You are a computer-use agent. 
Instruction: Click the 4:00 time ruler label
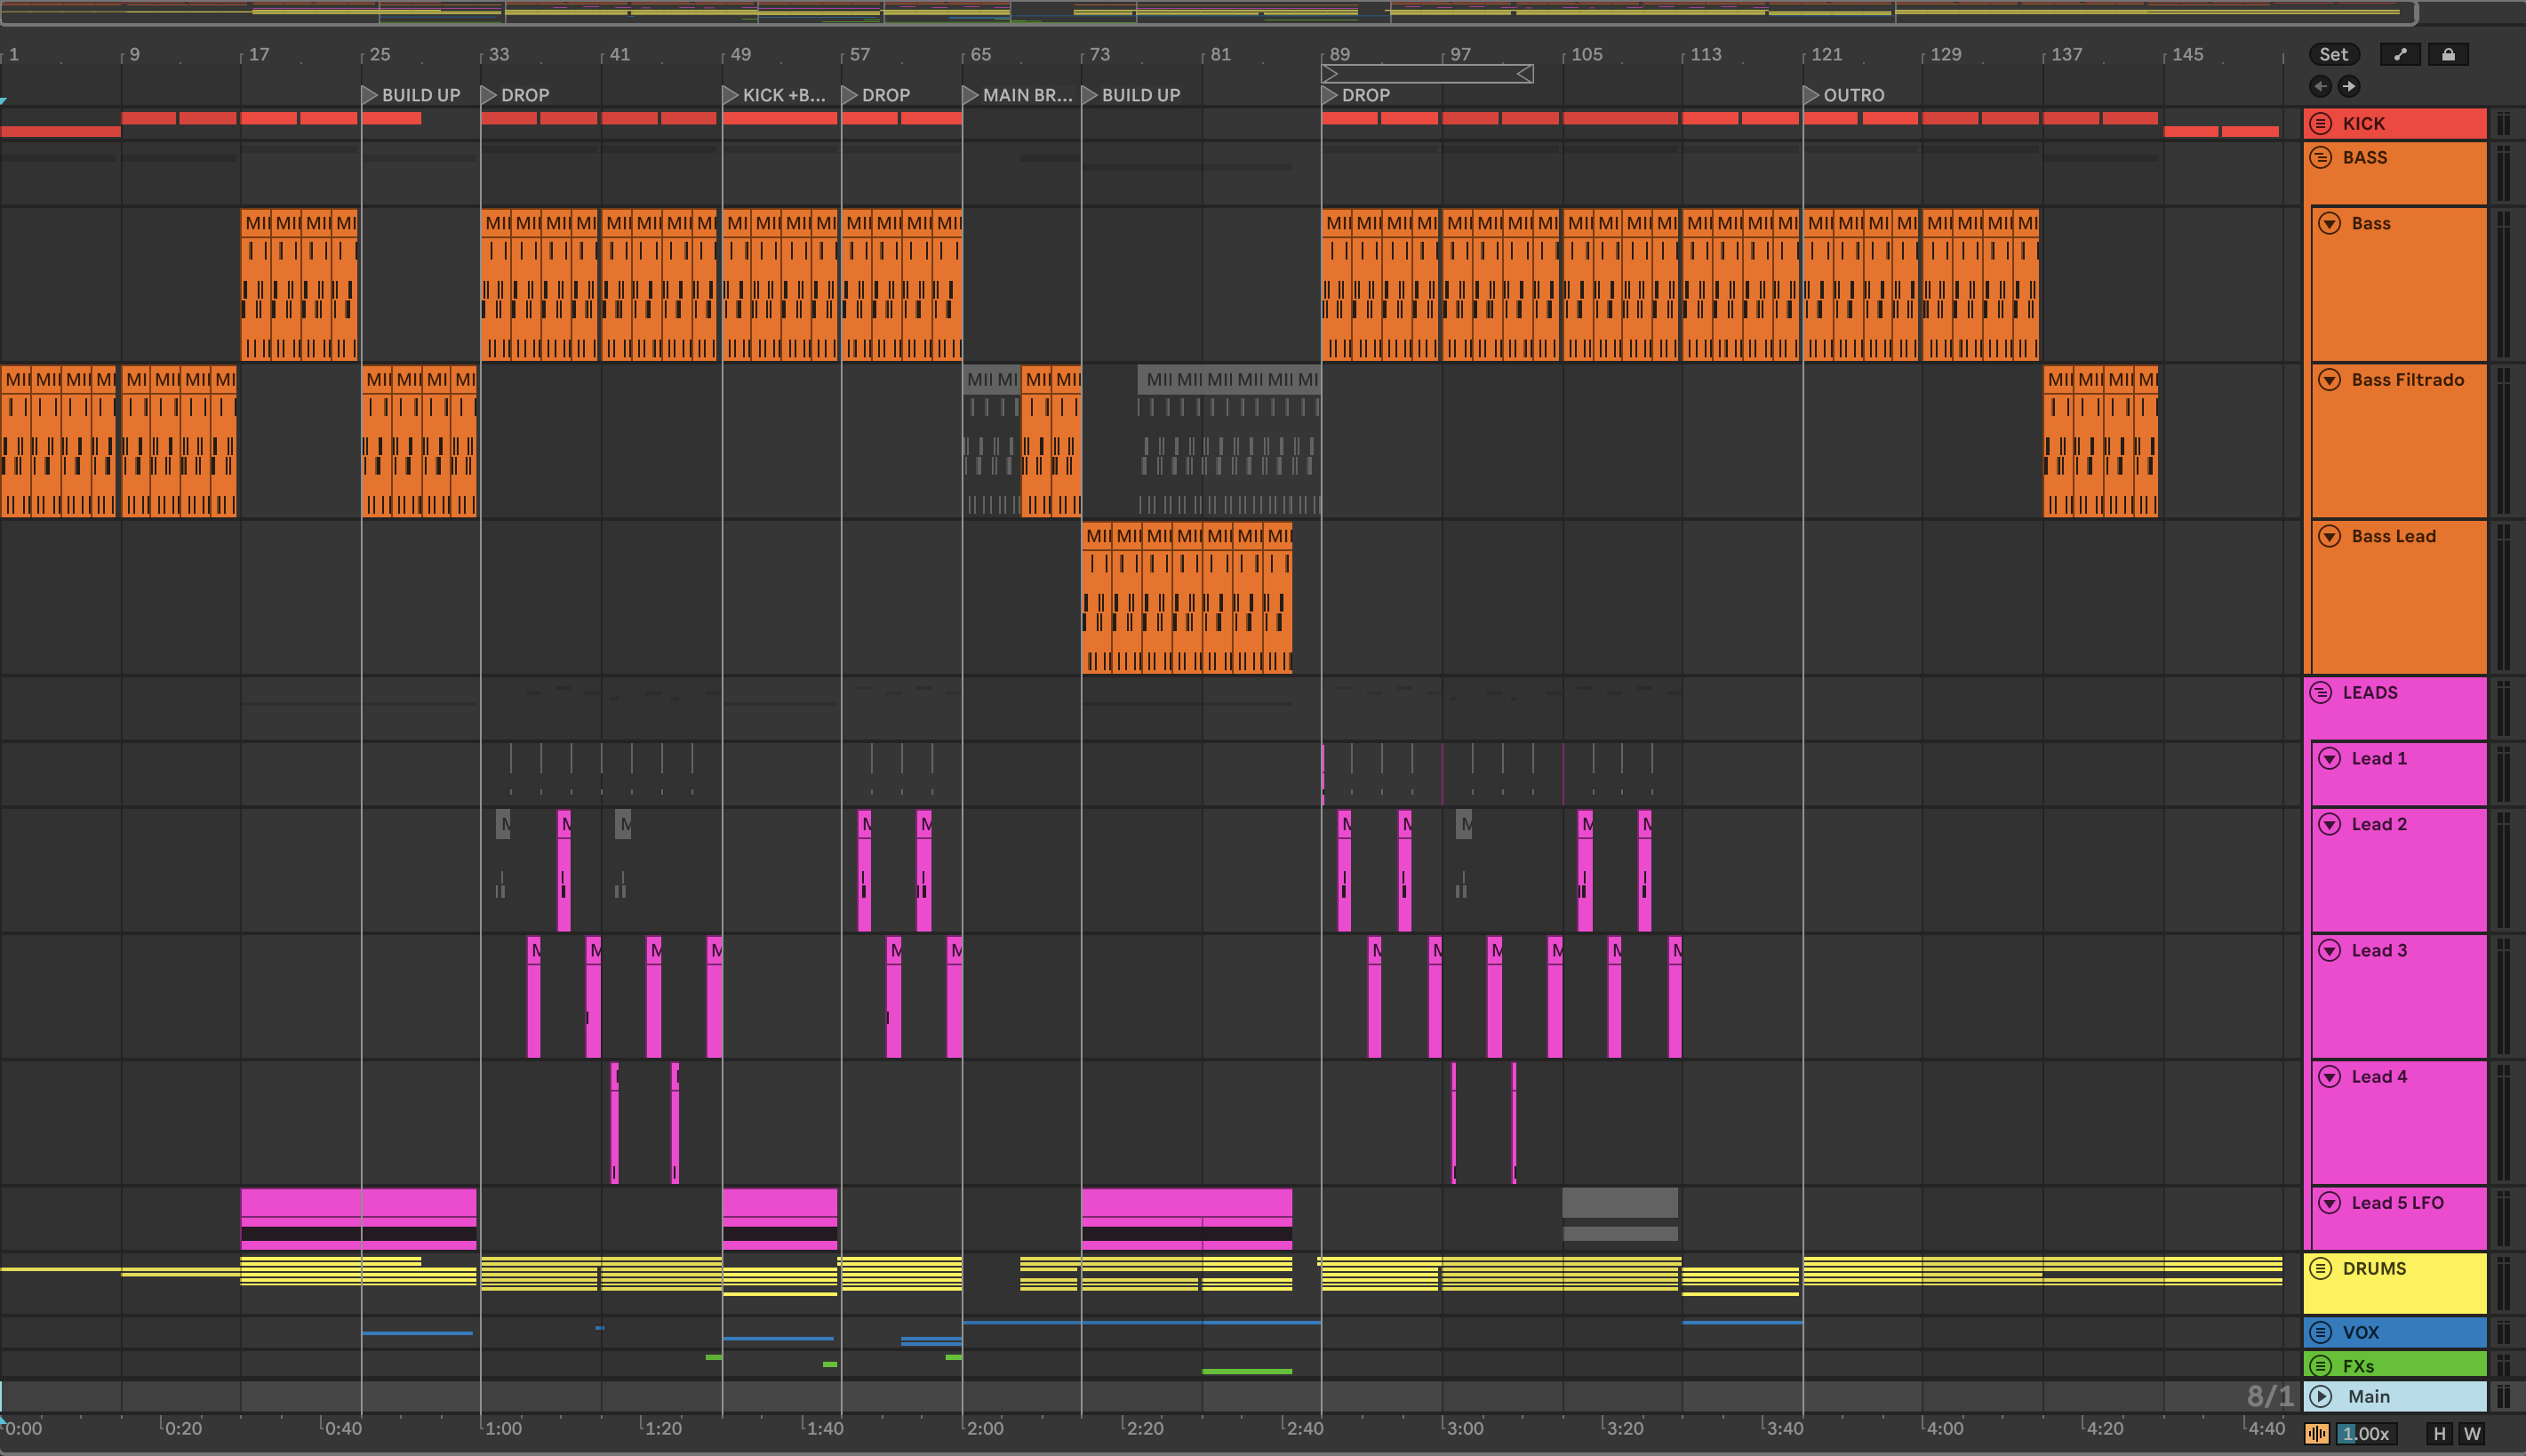(x=1944, y=1428)
